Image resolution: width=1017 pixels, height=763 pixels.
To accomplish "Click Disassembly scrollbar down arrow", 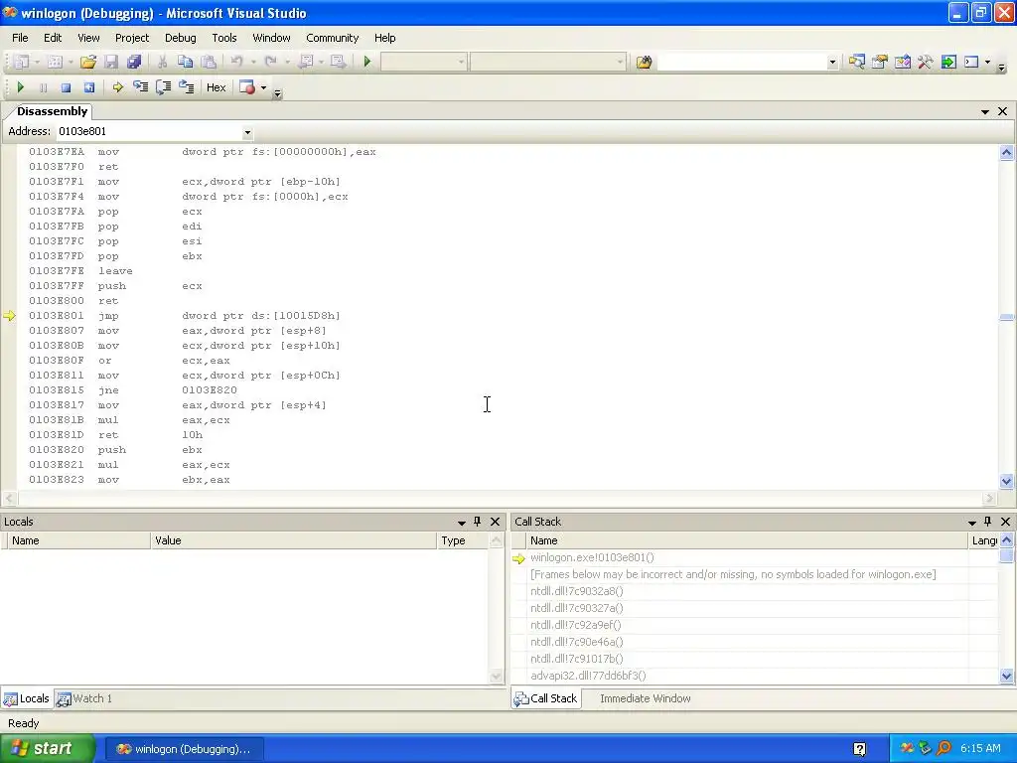I will [x=1007, y=482].
